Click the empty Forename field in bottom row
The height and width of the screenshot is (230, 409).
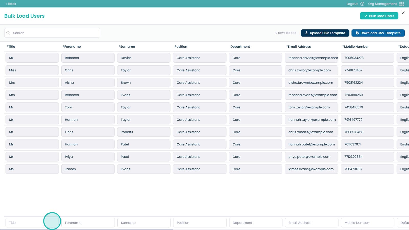[88, 223]
